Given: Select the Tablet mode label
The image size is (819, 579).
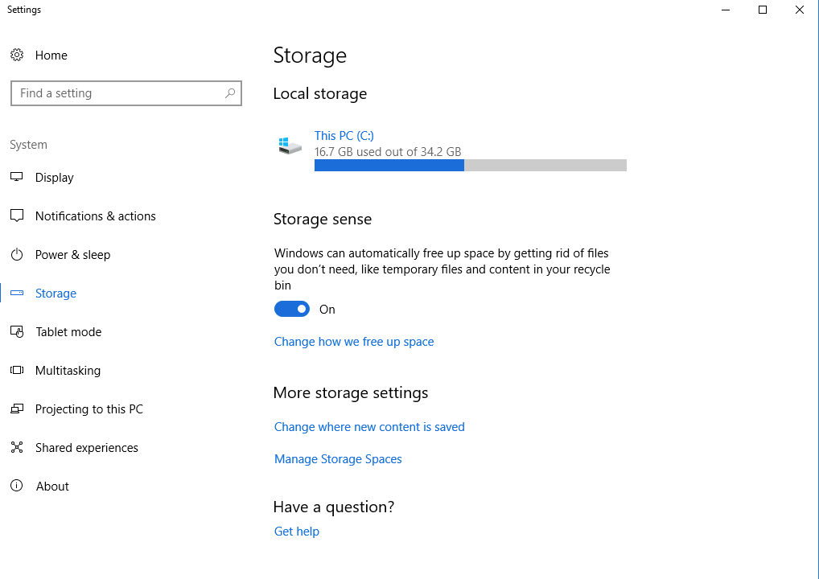Looking at the screenshot, I should [x=68, y=332].
